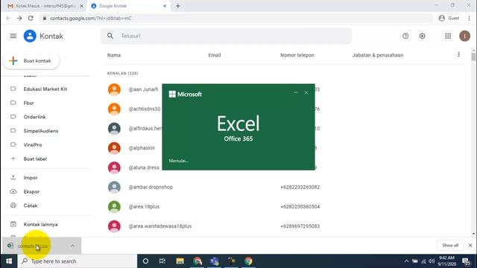Minimize the Excel splash screen
The image size is (477, 268).
[x=296, y=92]
